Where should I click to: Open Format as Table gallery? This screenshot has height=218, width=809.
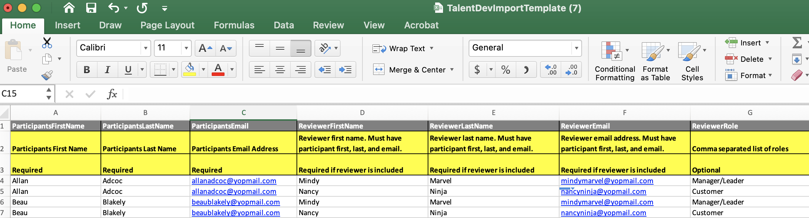655,61
